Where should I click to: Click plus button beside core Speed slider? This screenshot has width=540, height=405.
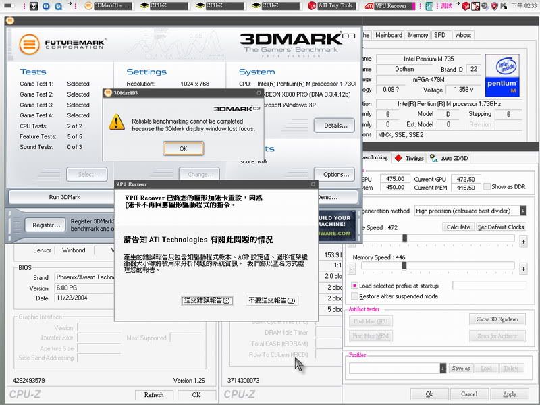coord(522,242)
